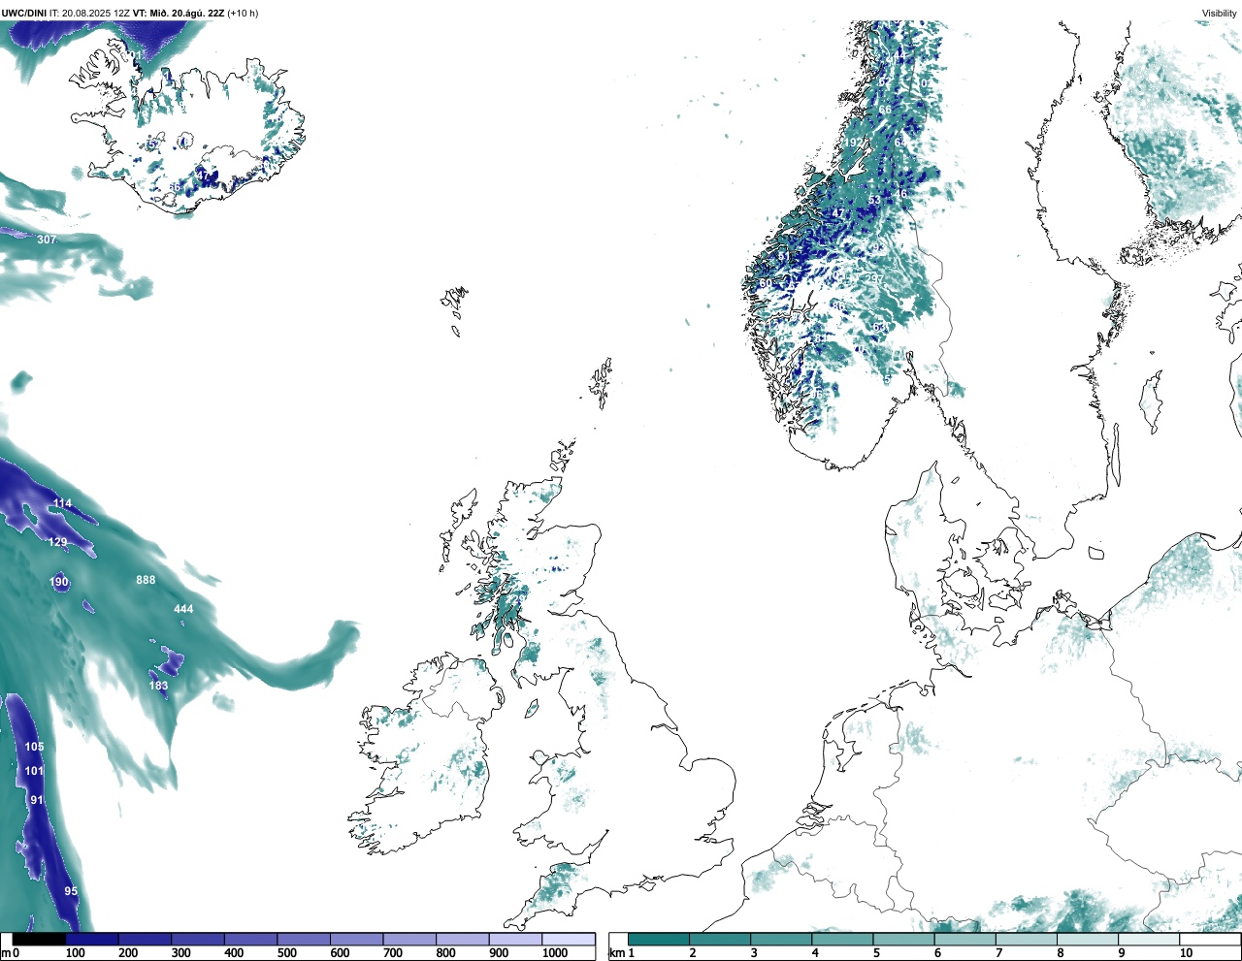Select the 100–200 m dark navy legend swatch
The height and width of the screenshot is (961, 1242).
click(x=92, y=940)
